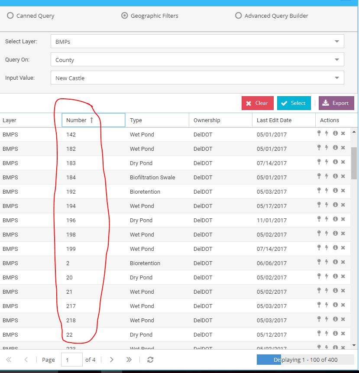Click the lightning bolt icon for row 142
Screen dimensions: 359x373
[327, 133]
